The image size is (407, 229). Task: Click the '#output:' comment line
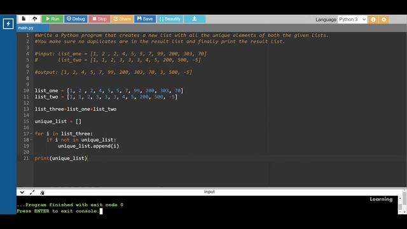click(113, 72)
